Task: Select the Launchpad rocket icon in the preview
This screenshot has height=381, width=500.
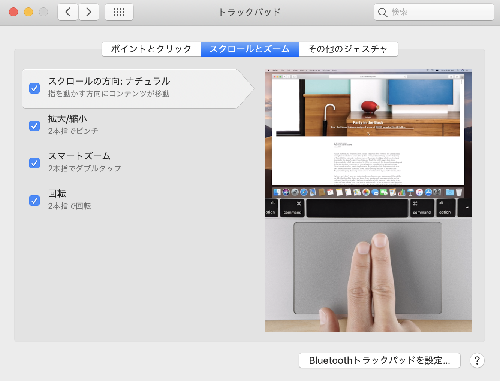Action: (x=295, y=192)
